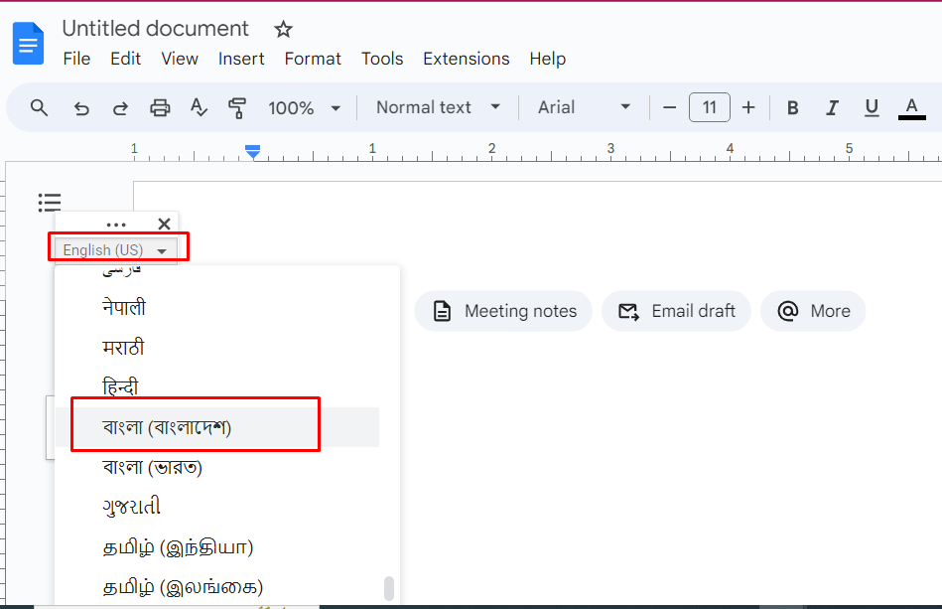This screenshot has width=942, height=609.
Task: Toggle bold formatting
Action: [x=793, y=108]
